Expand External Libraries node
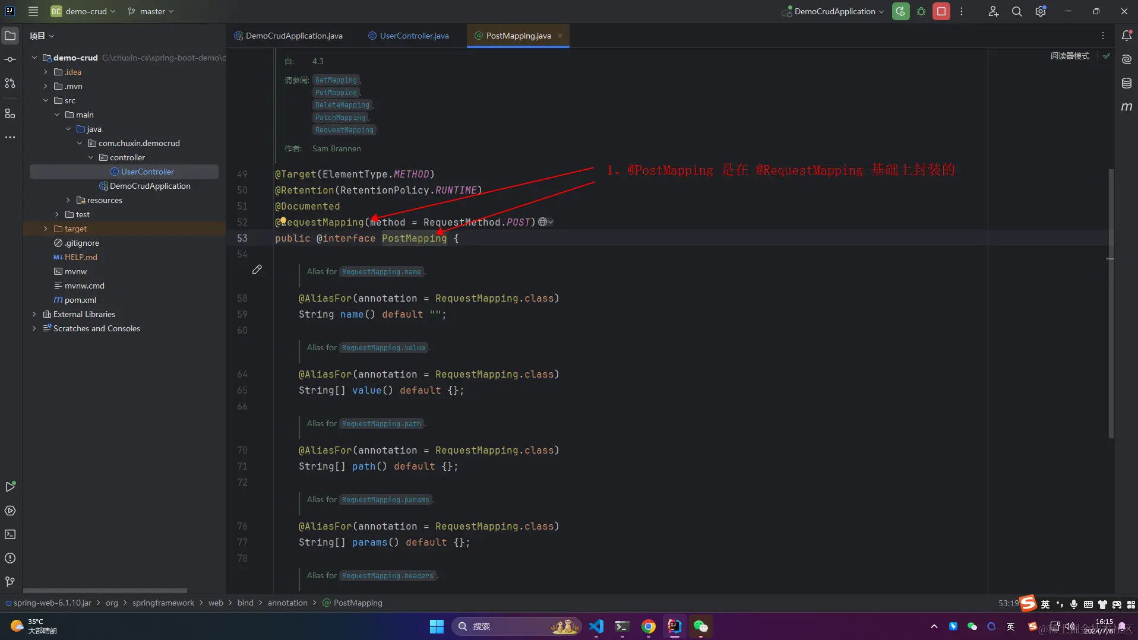The width and height of the screenshot is (1138, 640). [34, 314]
